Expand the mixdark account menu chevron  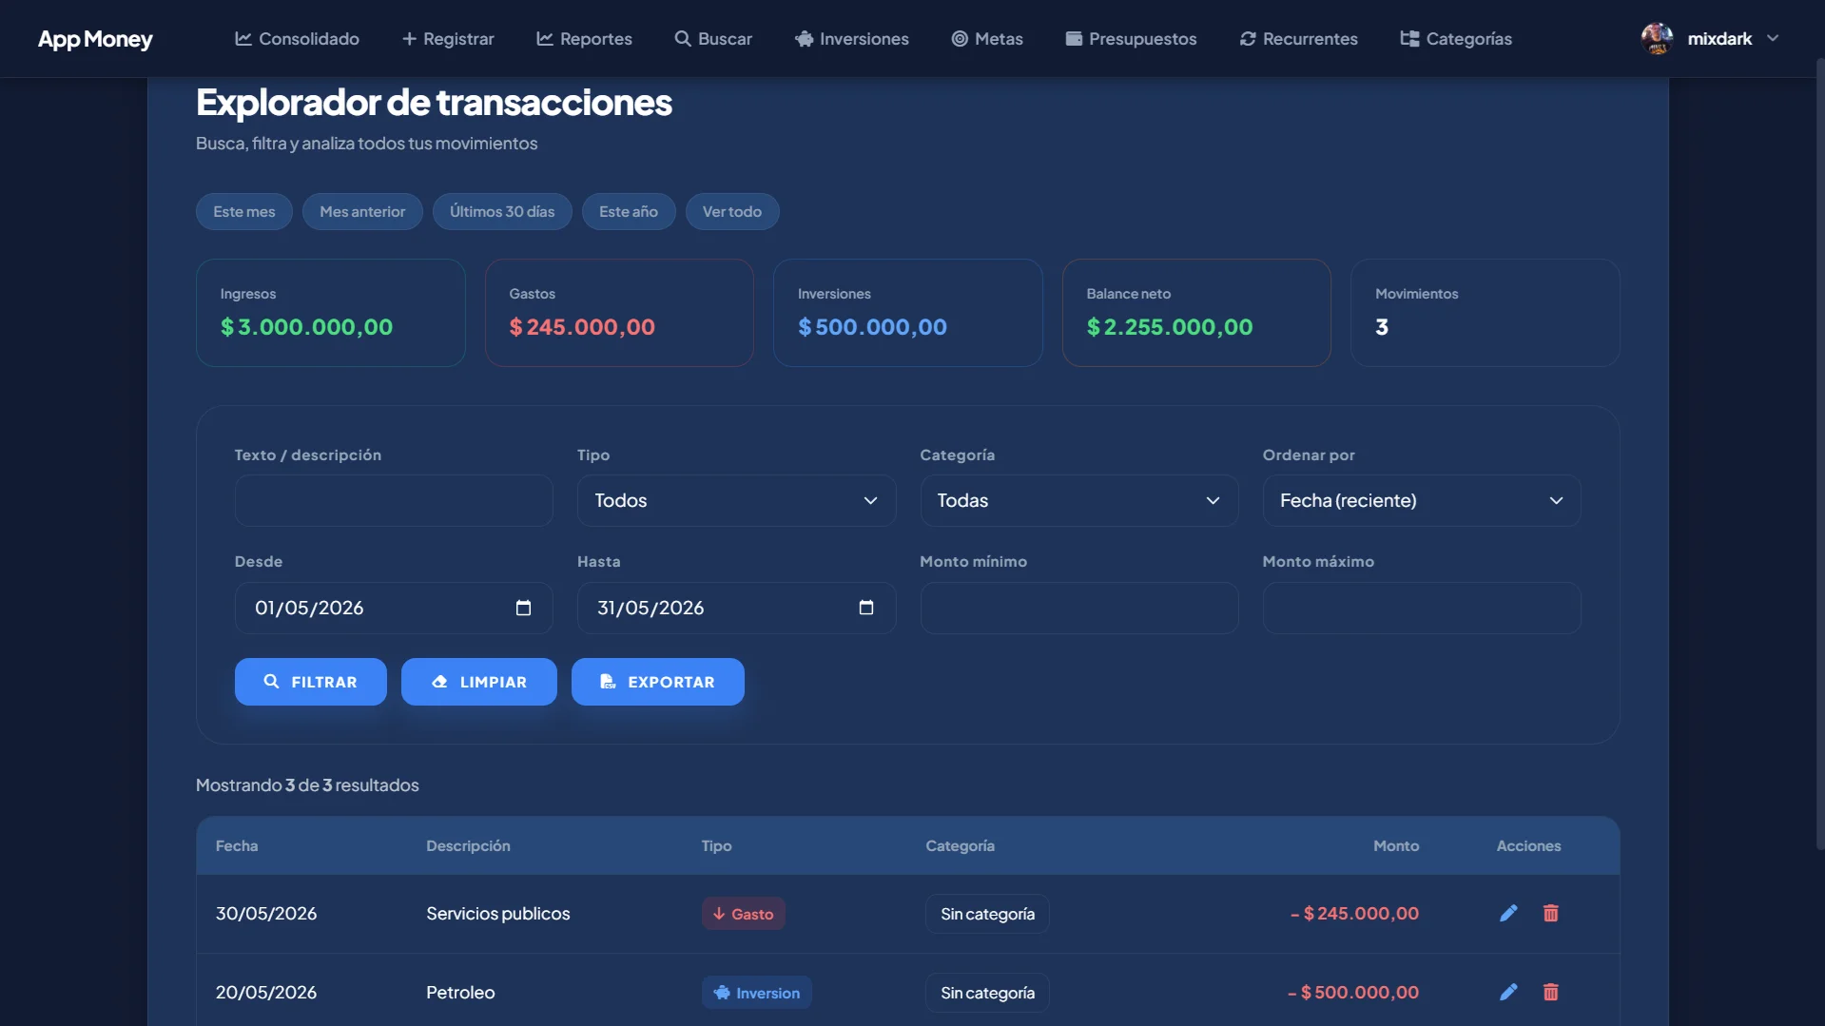pyautogui.click(x=1773, y=39)
